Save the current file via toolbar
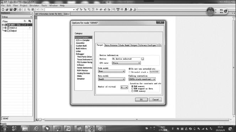This screenshot has width=236, height=132. 11,10
